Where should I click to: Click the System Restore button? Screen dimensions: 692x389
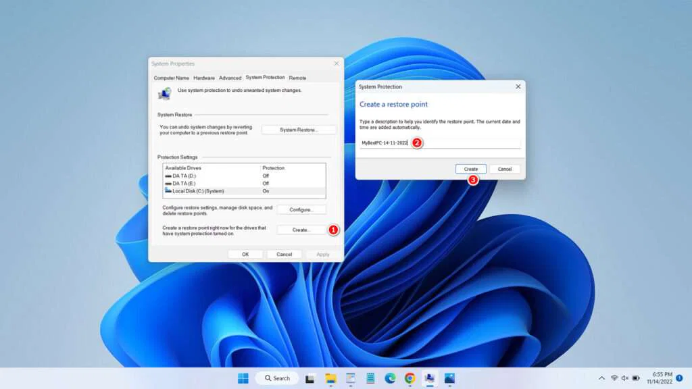click(299, 129)
